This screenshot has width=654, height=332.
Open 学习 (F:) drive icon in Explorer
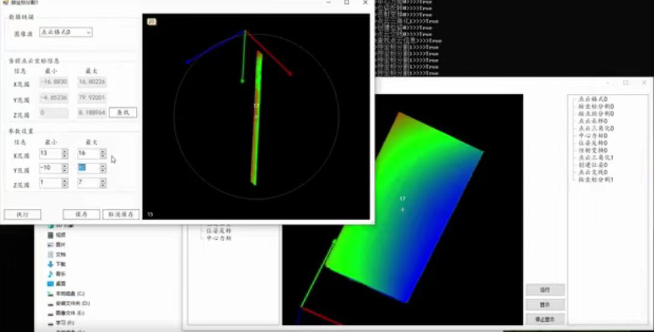click(x=50, y=323)
